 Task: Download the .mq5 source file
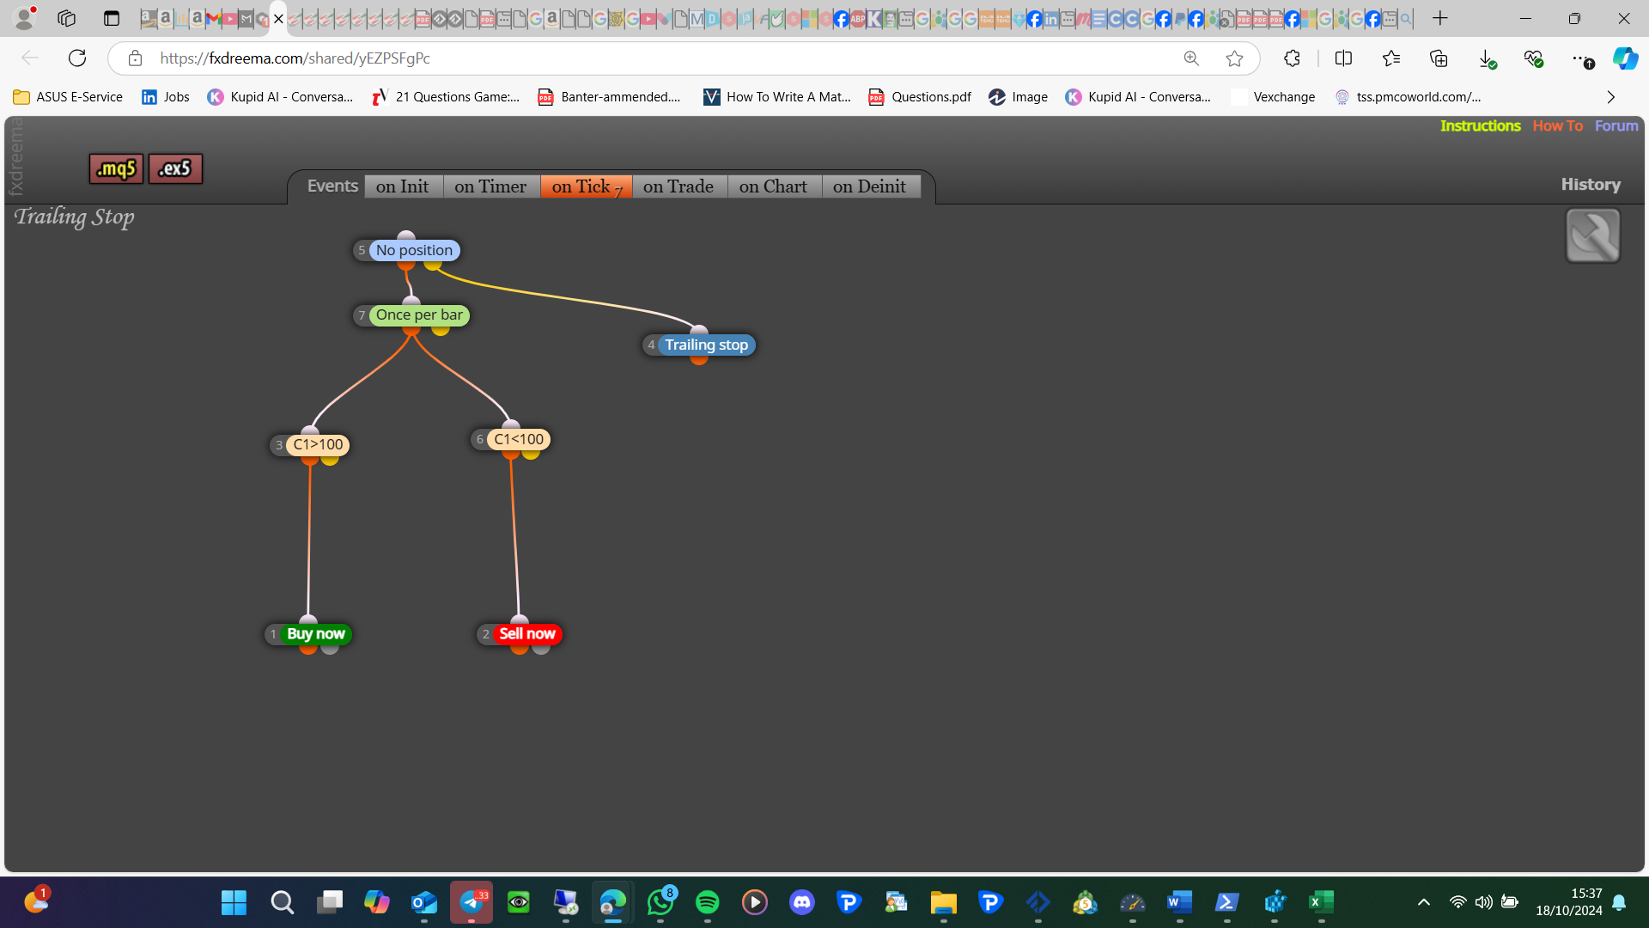click(x=116, y=168)
